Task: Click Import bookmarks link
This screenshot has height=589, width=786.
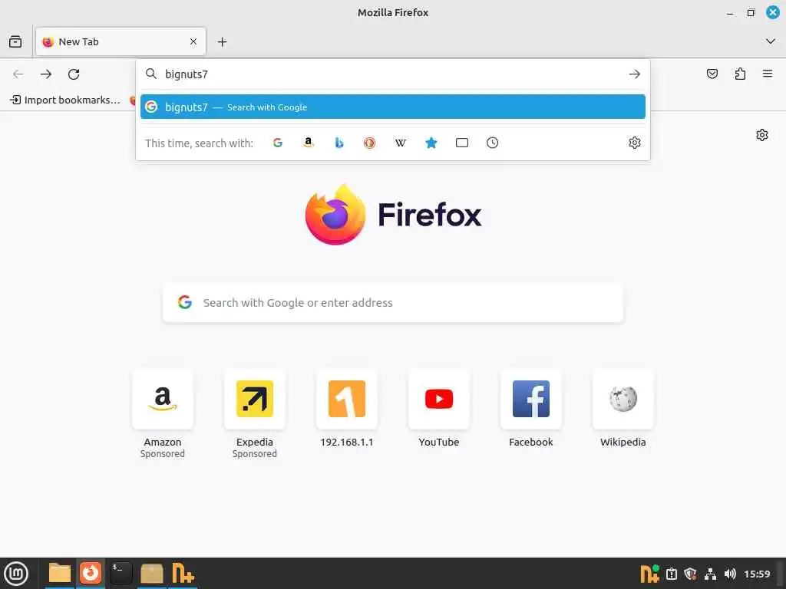Action: tap(65, 100)
